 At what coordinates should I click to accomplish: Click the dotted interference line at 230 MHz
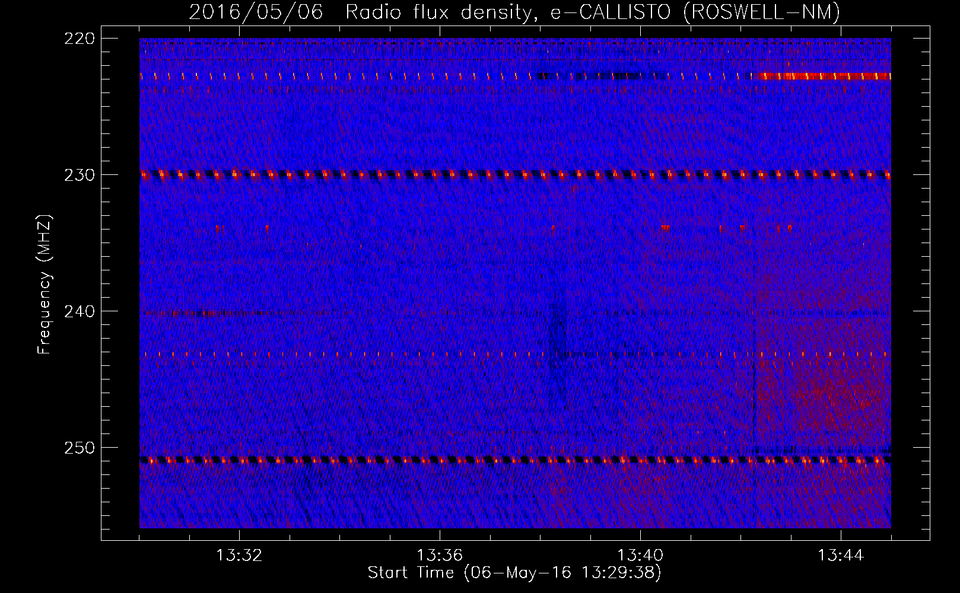point(515,174)
